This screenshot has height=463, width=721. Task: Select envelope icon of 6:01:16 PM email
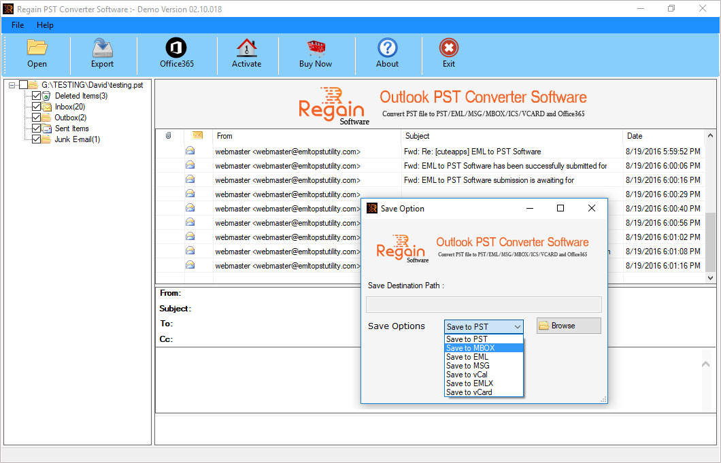click(x=190, y=265)
